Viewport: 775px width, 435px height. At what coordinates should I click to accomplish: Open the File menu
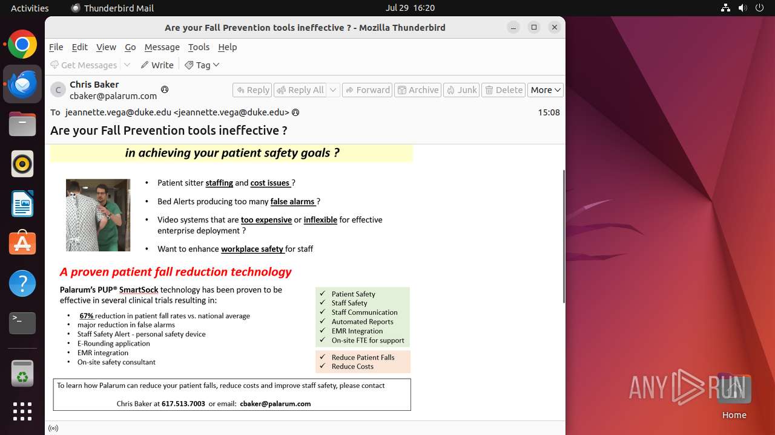pyautogui.click(x=56, y=47)
